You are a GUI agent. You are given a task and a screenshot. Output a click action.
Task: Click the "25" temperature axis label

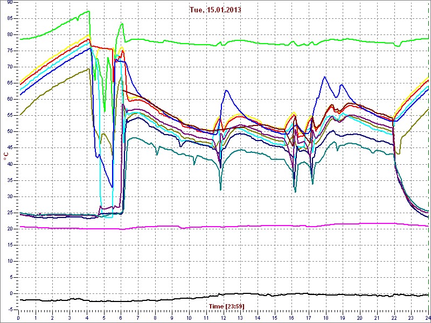tap(10, 213)
